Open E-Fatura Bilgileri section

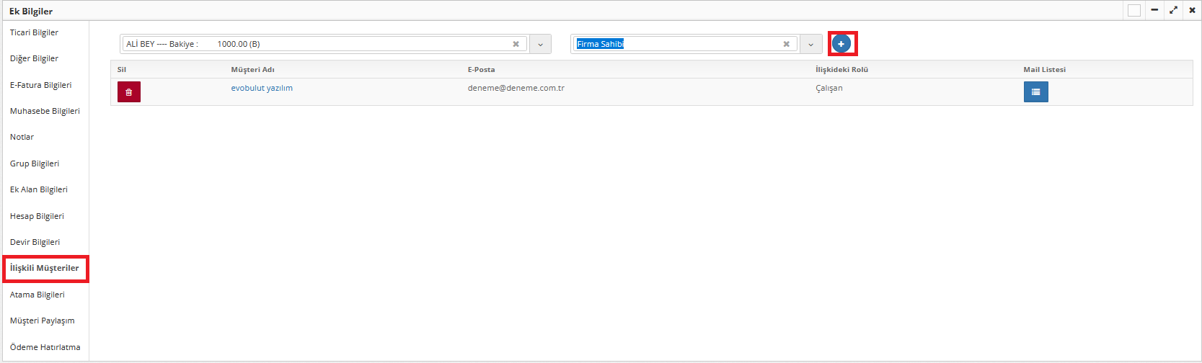(40, 85)
